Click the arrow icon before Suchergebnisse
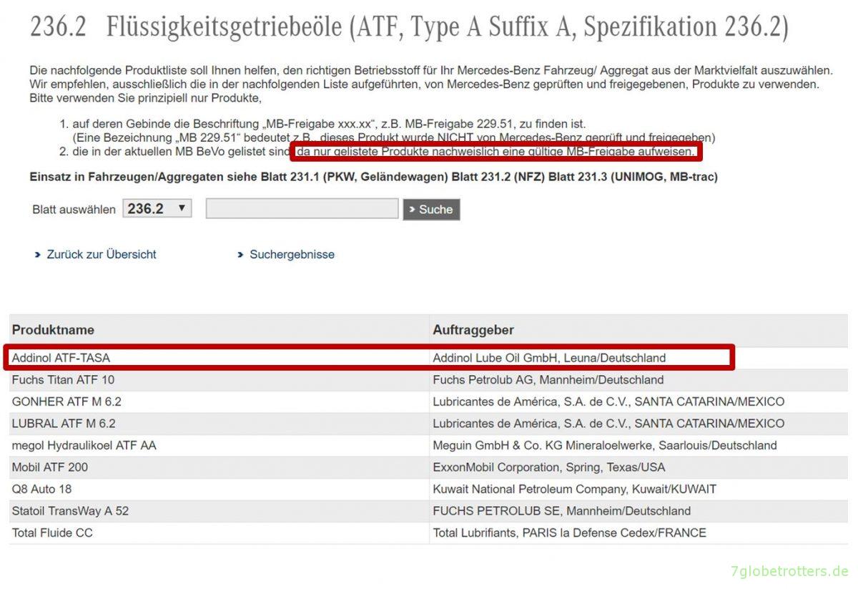Screen dimensions: 858x589 tap(240, 255)
